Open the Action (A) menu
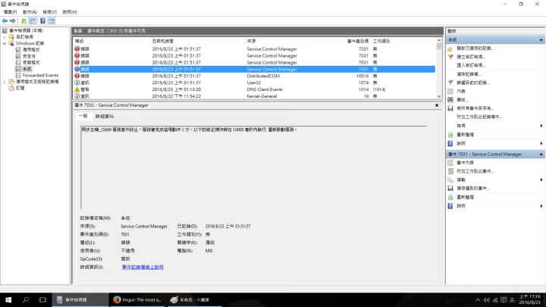This screenshot has width=546, height=307. click(x=30, y=12)
